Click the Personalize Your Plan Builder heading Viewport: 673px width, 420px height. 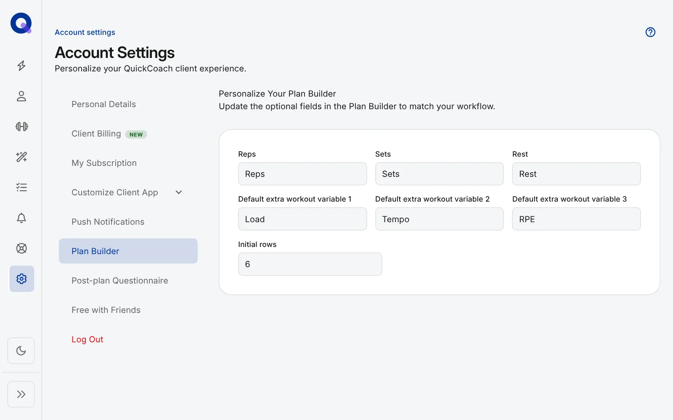point(277,94)
